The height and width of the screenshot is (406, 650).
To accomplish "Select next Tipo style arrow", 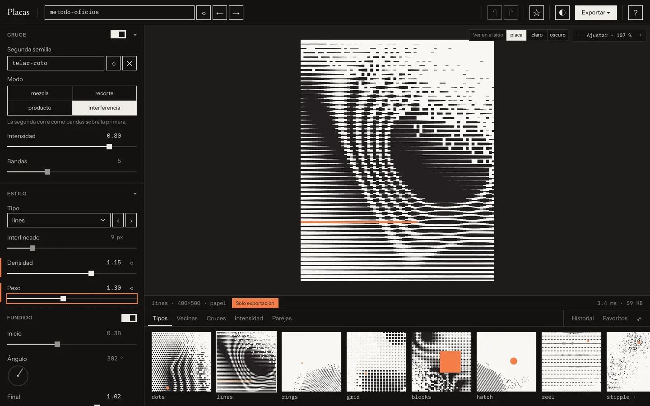I will 131,220.
